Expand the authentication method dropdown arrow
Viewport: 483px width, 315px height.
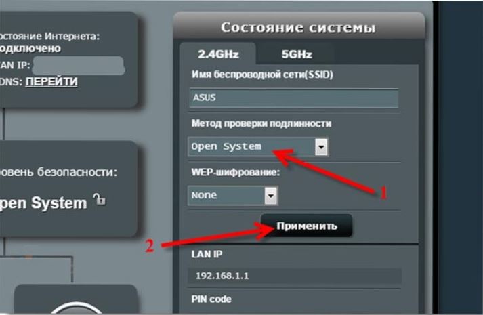tap(321, 147)
